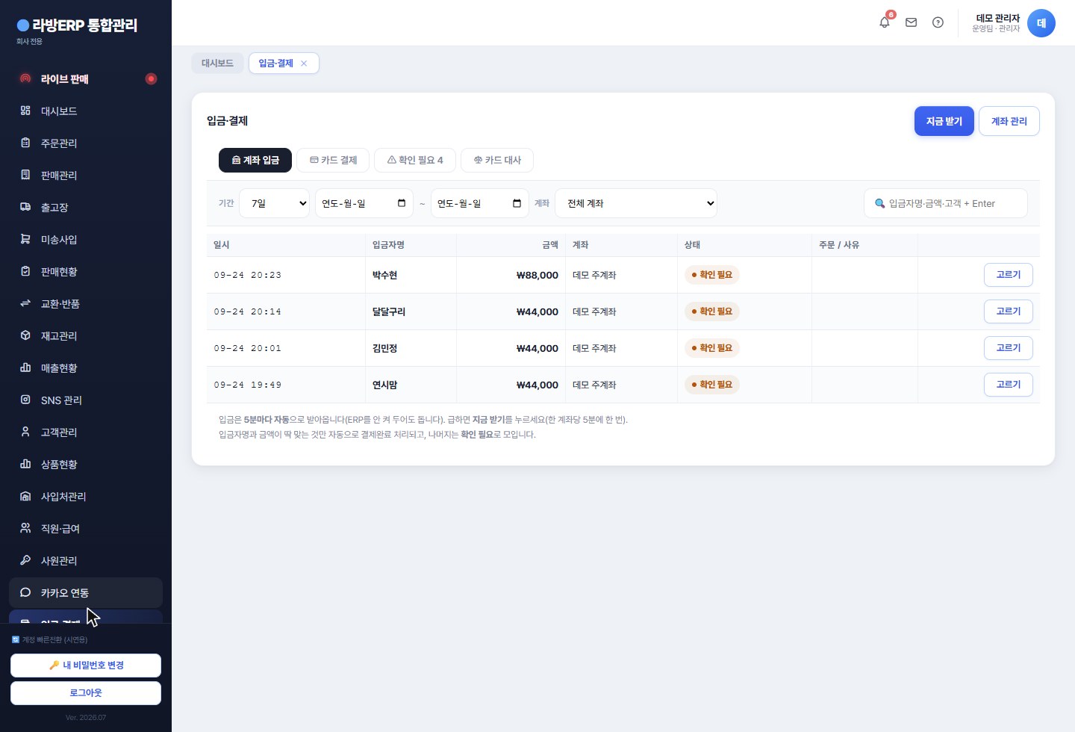Click the help question mark icon

(x=938, y=22)
